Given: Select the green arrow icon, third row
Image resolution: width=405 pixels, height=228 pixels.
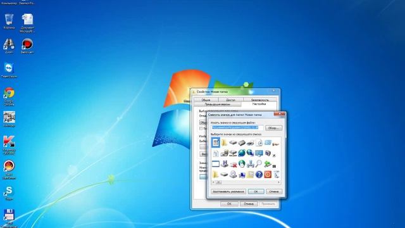Looking at the screenshot, I should (268, 164).
